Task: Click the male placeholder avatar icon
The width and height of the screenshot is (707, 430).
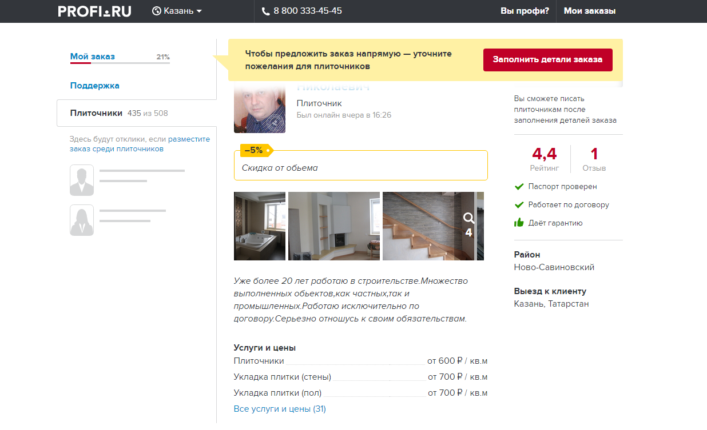Action: click(82, 180)
